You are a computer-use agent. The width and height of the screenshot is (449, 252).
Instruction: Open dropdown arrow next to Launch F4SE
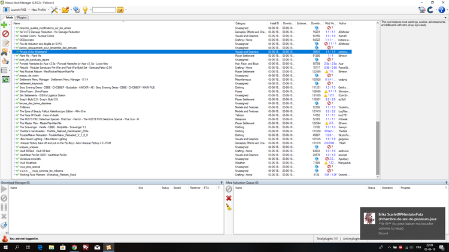click(29, 10)
